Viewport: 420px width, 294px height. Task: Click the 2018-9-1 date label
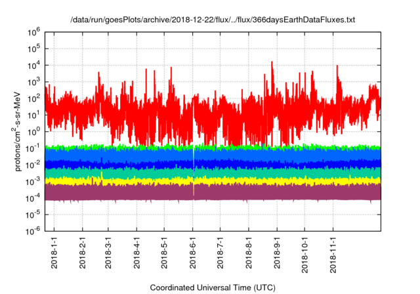277,253
